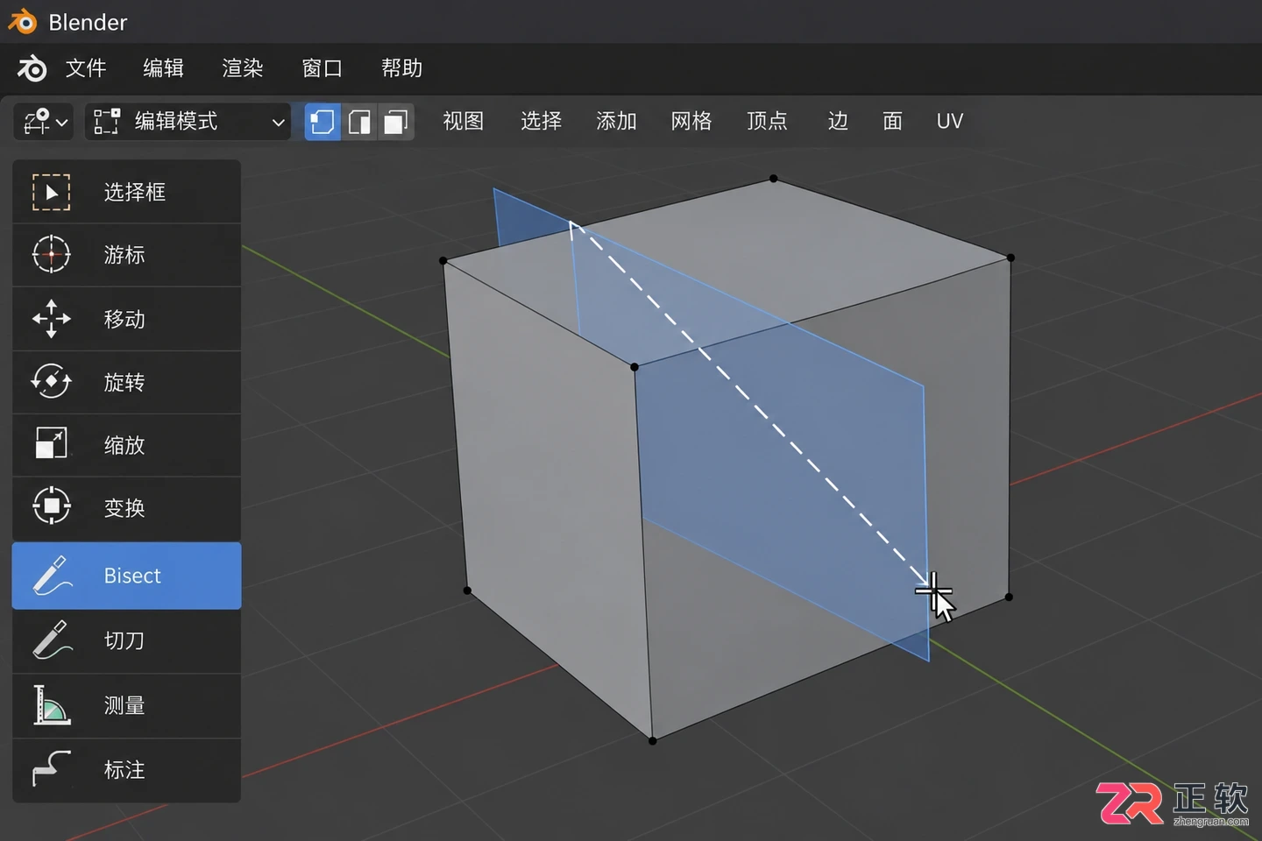Screen dimensions: 1262x841
Task: Activate the 游标 cursor tool
Action: point(126,255)
